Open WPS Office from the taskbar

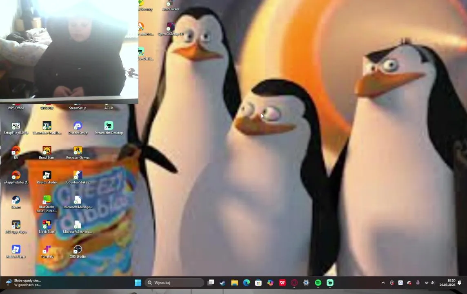[282, 283]
